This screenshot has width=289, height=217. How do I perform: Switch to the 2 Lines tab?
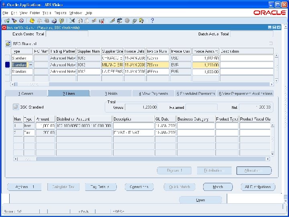69,93
